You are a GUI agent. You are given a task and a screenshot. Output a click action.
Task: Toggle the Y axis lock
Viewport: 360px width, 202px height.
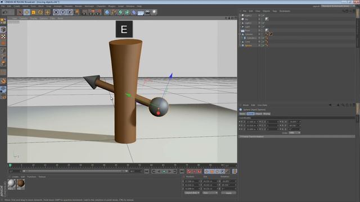[x=62, y=12]
